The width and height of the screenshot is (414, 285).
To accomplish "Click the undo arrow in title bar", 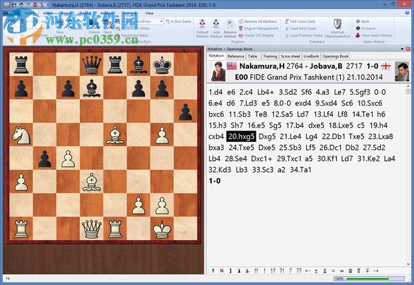I will pos(21,5).
